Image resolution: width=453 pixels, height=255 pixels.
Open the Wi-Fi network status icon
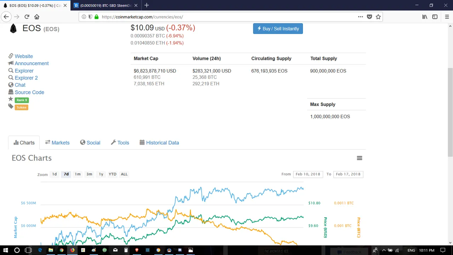point(397,250)
